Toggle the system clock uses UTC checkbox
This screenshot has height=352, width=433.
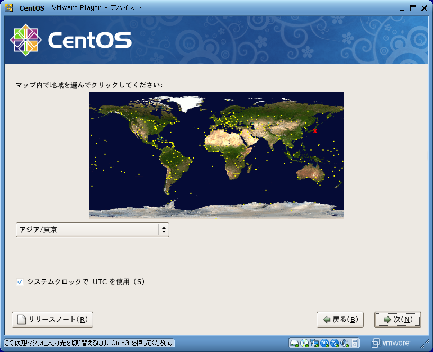point(20,282)
